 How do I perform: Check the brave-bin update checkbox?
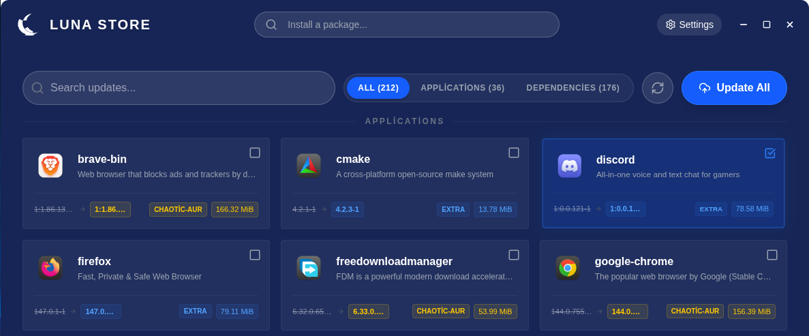coord(255,153)
